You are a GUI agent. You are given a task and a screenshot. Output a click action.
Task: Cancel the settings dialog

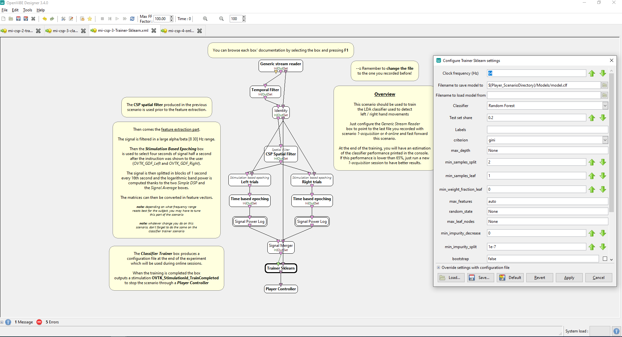(x=599, y=278)
